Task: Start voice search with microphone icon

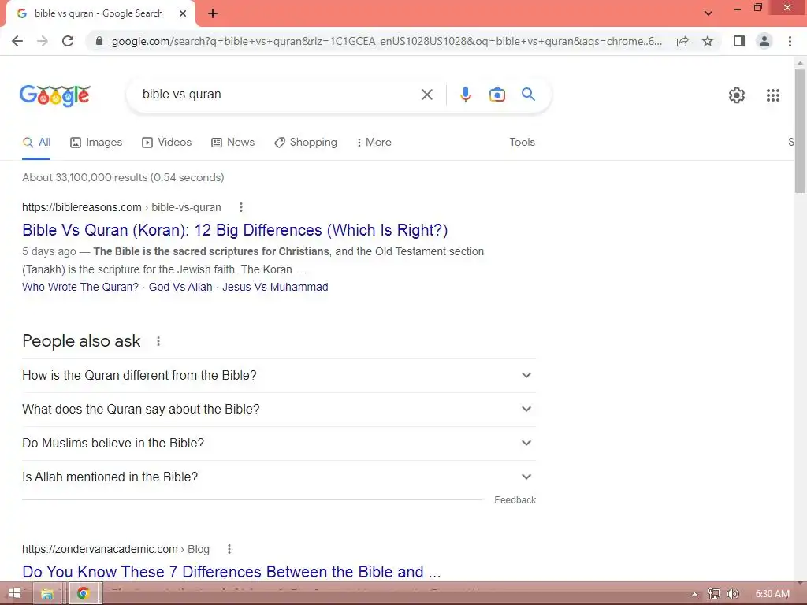Action: [466, 95]
